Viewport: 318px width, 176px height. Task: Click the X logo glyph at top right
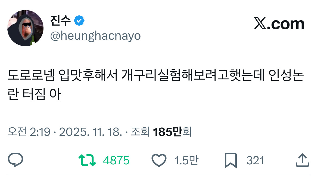pyautogui.click(x=260, y=23)
